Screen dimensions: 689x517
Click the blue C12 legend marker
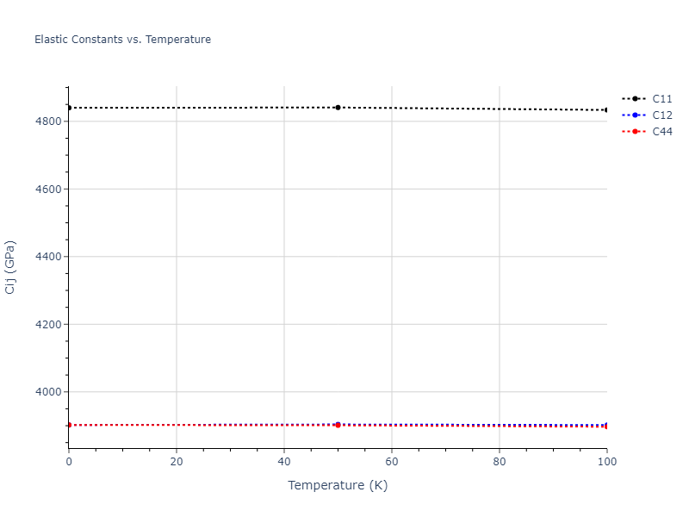click(635, 115)
